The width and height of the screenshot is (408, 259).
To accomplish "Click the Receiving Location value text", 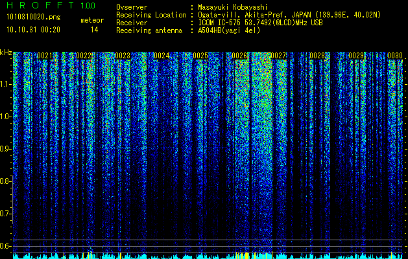I will pyautogui.click(x=288, y=15).
